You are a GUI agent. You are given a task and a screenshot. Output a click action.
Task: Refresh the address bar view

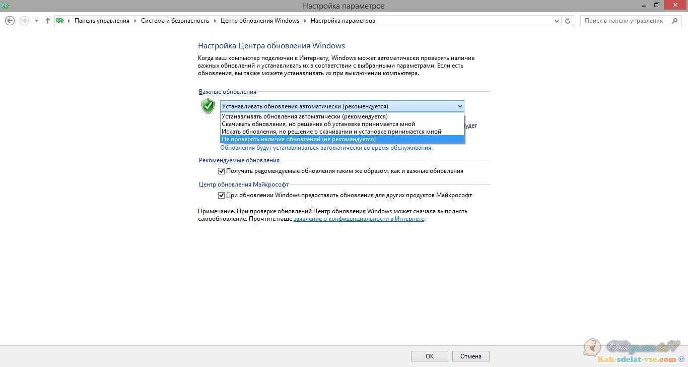click(x=568, y=21)
